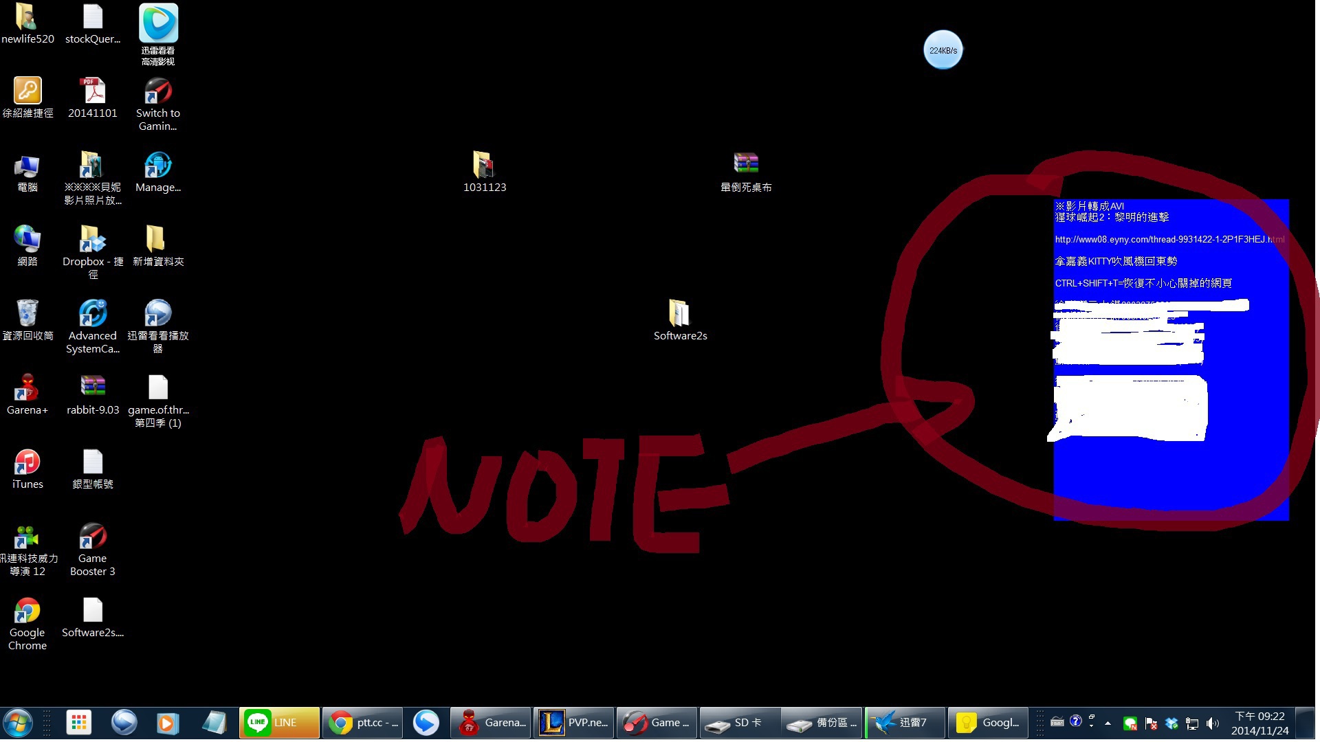
Task: Open the Action Center flag tray icon
Action: pos(1151,723)
